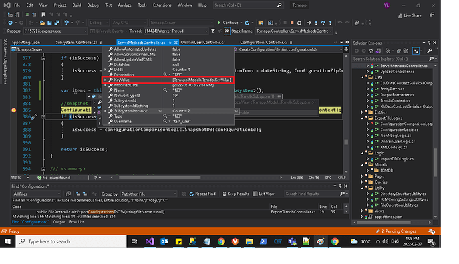Open the Analyze menu
459x264 pixels.
click(x=124, y=5)
